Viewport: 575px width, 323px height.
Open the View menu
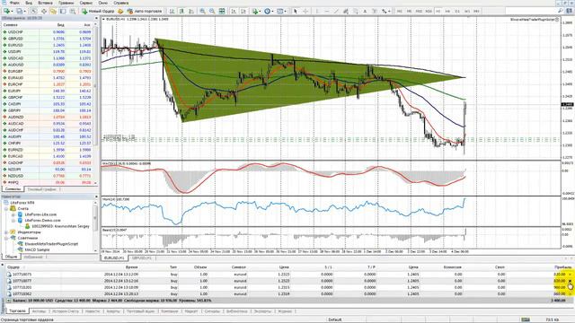click(29, 3)
